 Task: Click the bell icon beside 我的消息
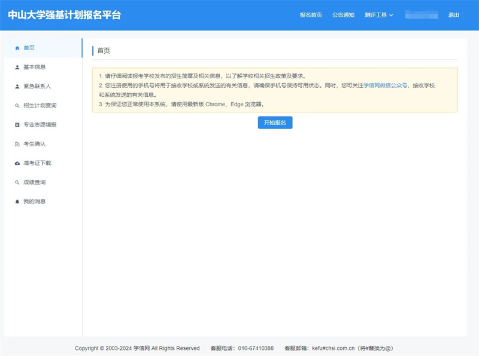[x=17, y=202]
